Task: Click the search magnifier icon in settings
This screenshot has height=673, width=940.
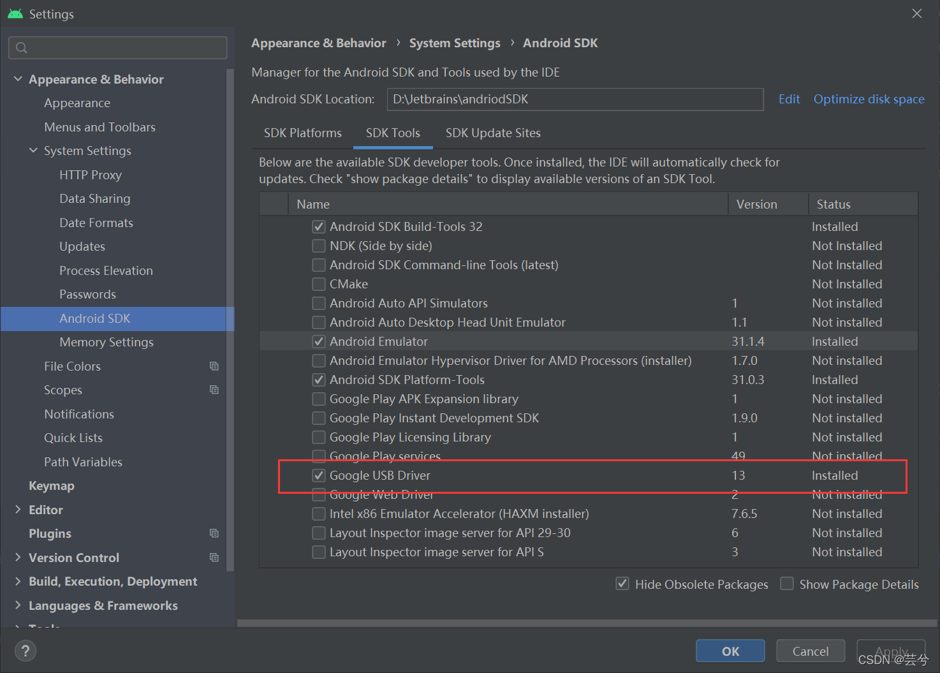Action: pyautogui.click(x=22, y=48)
